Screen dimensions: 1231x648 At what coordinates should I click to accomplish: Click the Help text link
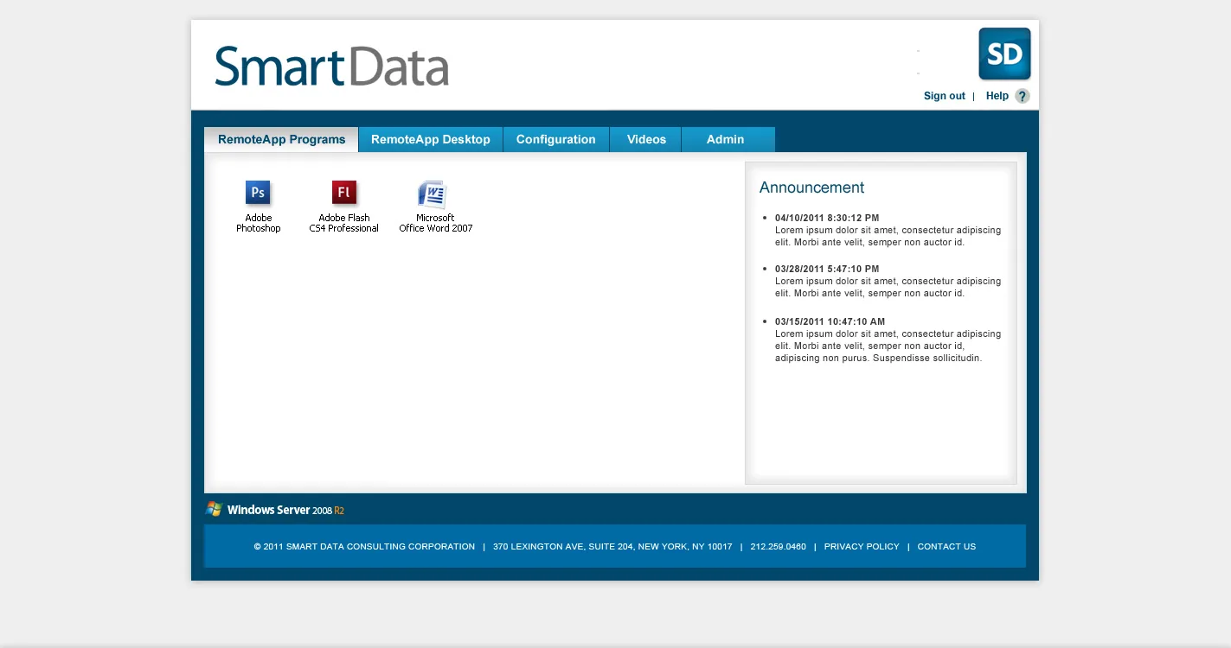tap(997, 96)
